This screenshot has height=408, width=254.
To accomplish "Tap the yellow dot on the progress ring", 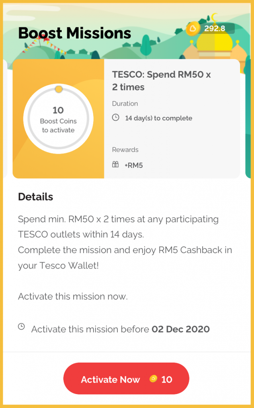I will pyautogui.click(x=59, y=89).
